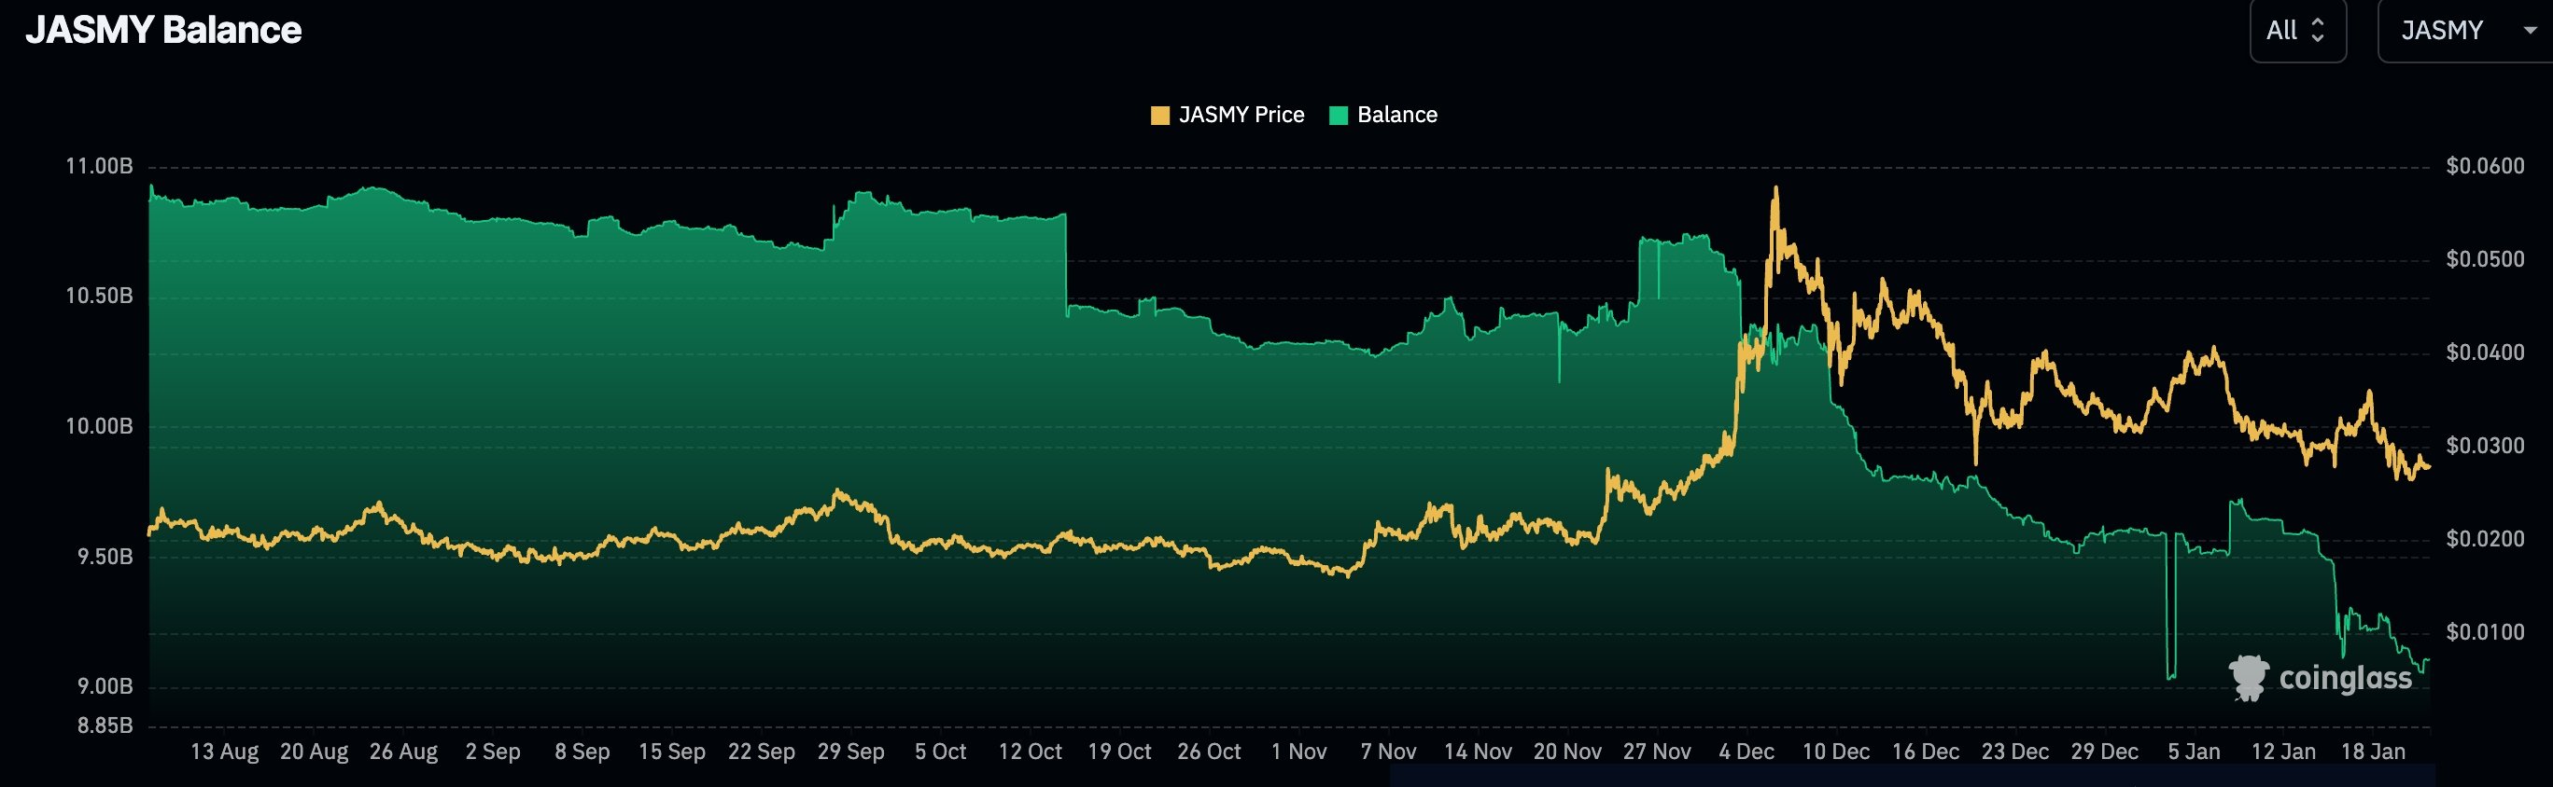2553x787 pixels.
Task: Click the 11.00B left axis label
Action: coord(99,166)
